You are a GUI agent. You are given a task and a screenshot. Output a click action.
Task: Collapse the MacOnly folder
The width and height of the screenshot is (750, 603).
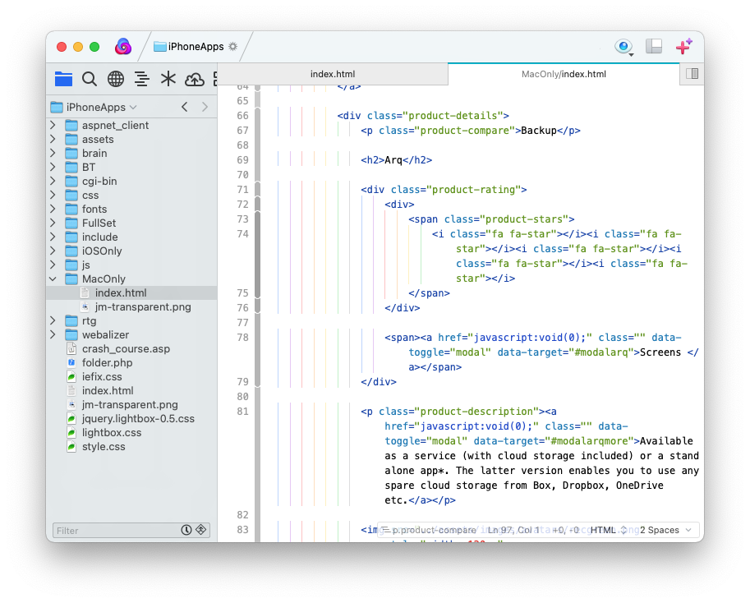pyautogui.click(x=53, y=278)
